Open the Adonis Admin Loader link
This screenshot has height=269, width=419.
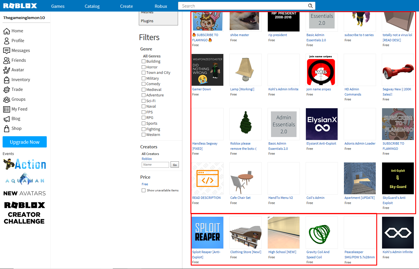point(360,143)
